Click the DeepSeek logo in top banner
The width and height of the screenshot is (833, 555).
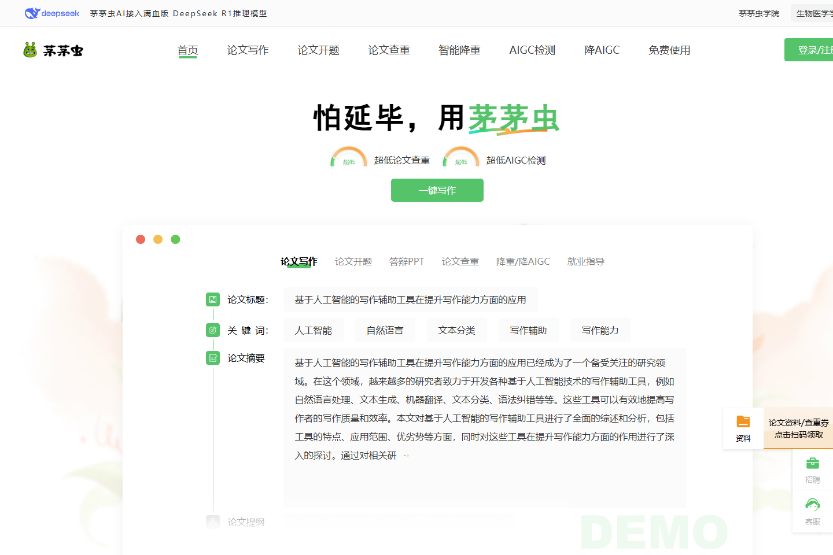(52, 13)
